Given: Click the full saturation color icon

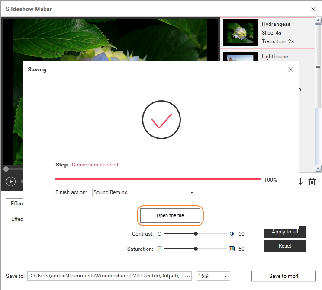Looking at the screenshot, I should 232,249.
